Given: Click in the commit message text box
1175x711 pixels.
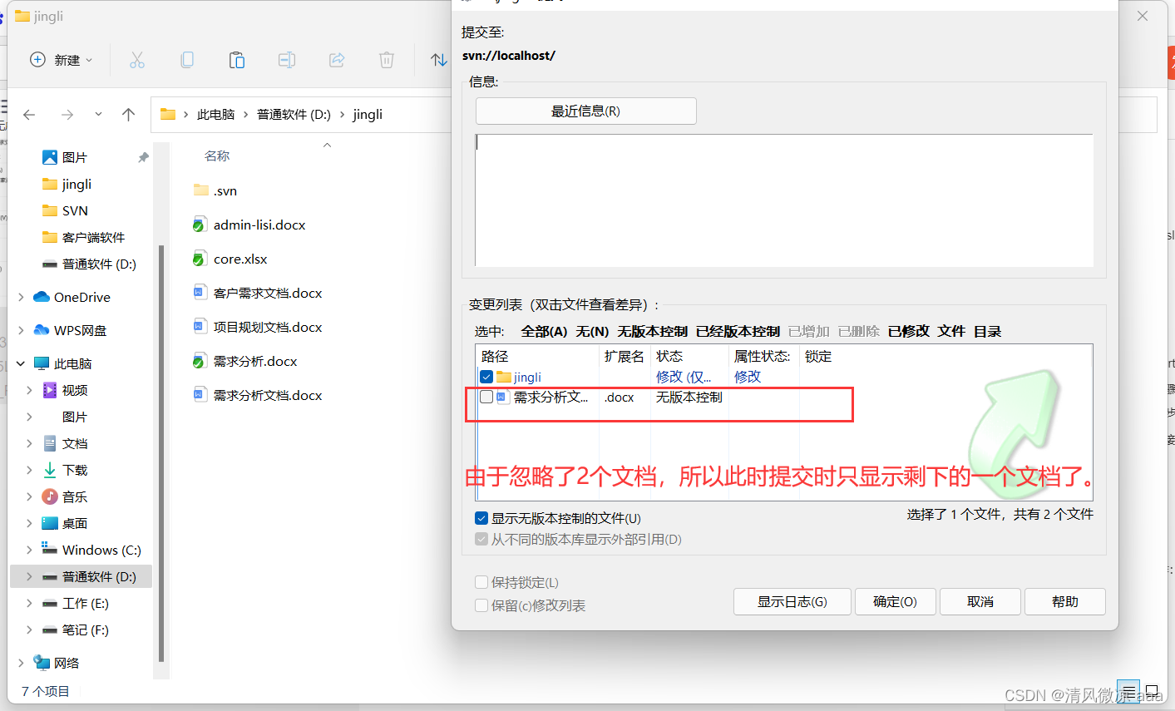Looking at the screenshot, I should point(783,200).
